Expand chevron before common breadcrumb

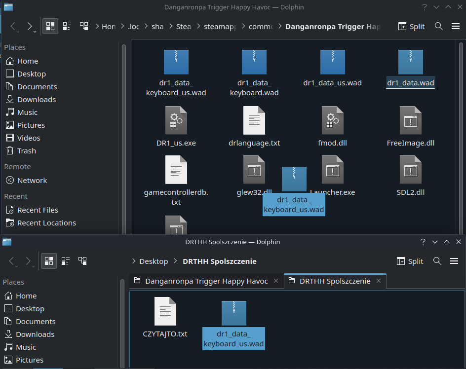243,27
